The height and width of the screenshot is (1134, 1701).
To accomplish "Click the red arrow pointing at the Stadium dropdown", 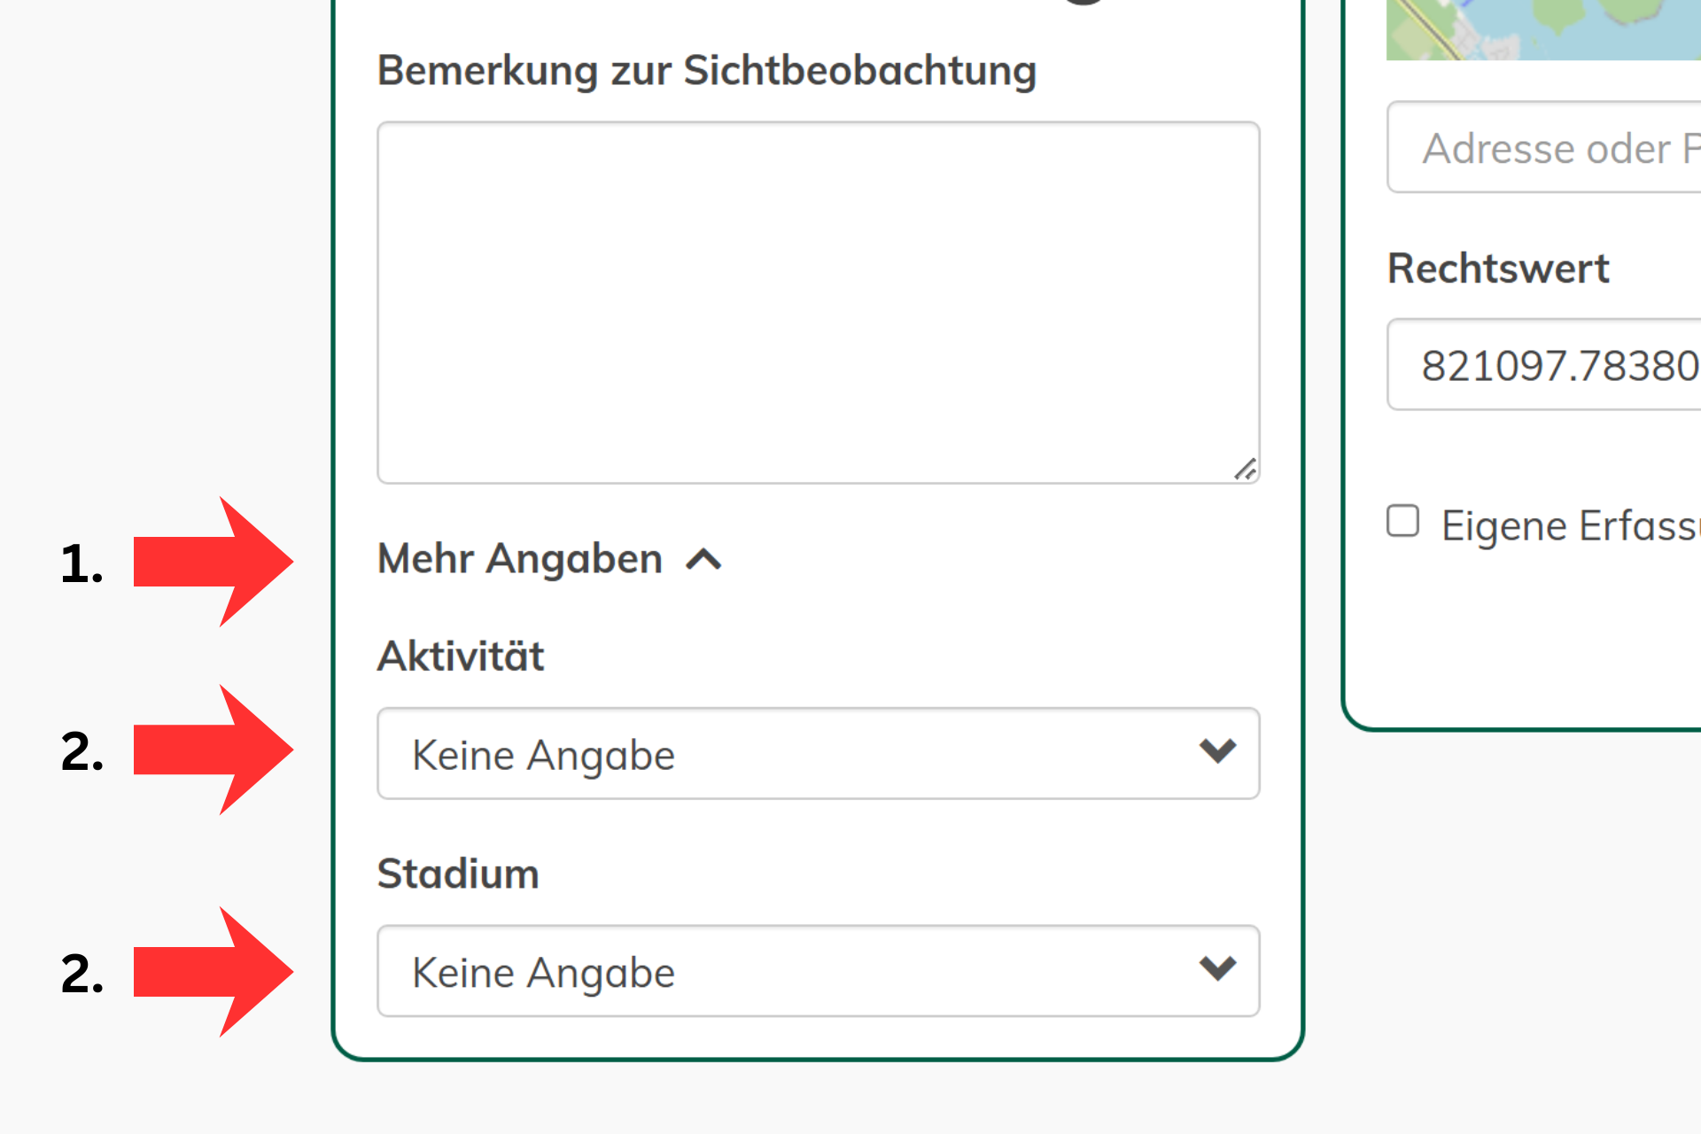I will (x=213, y=972).
